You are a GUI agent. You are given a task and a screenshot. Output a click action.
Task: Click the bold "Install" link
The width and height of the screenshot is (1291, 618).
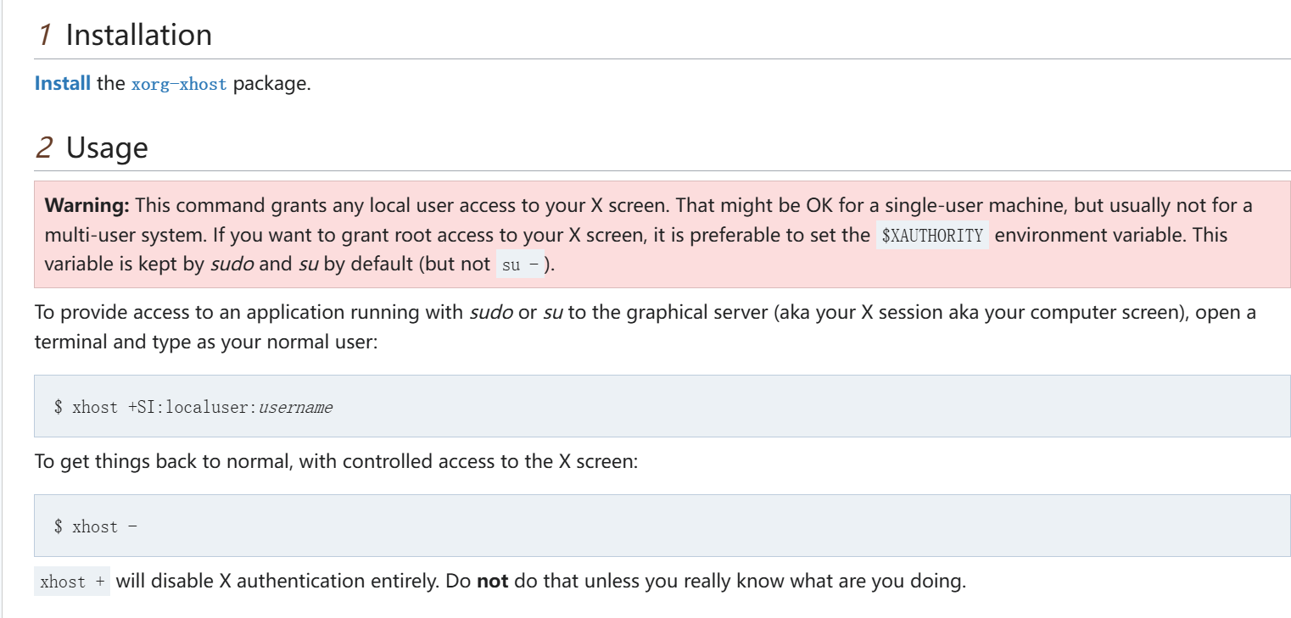62,84
